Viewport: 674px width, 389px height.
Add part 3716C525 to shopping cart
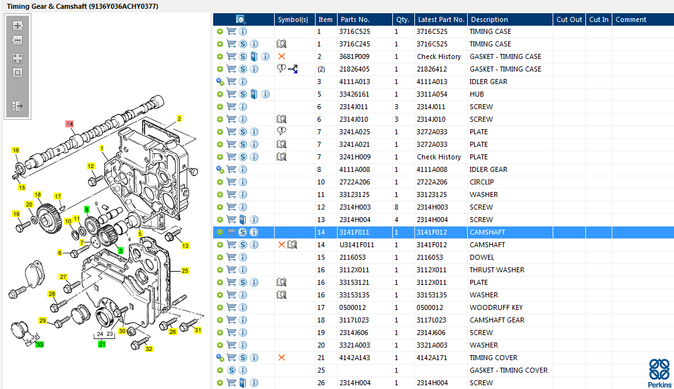(x=231, y=31)
